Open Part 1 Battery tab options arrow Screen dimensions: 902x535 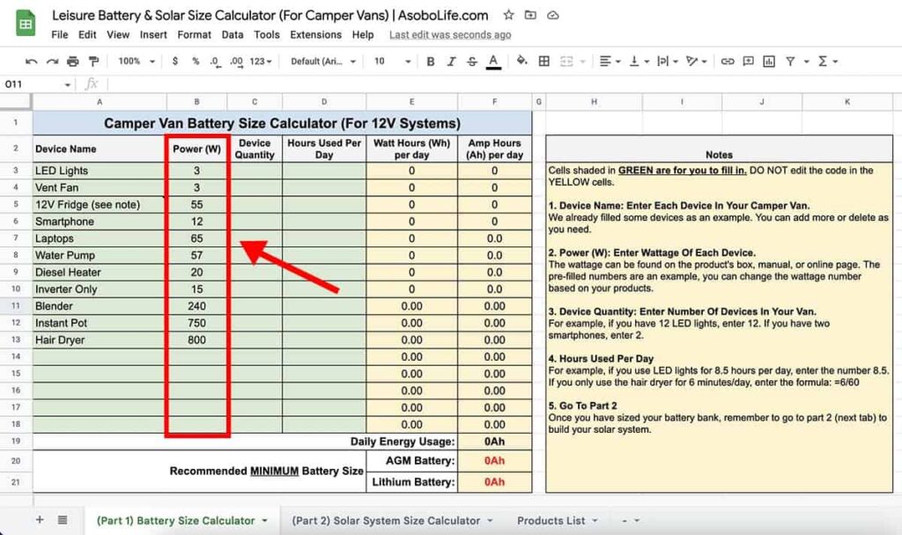tap(264, 521)
